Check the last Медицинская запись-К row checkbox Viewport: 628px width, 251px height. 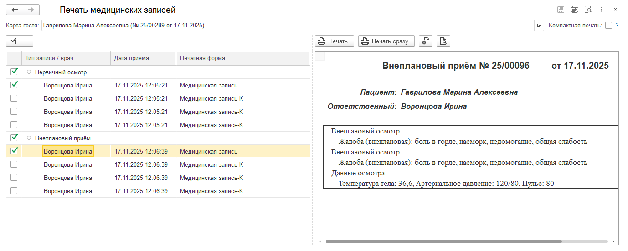point(14,191)
